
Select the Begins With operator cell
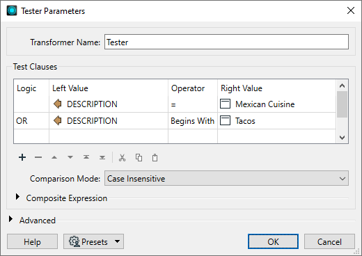click(x=193, y=121)
